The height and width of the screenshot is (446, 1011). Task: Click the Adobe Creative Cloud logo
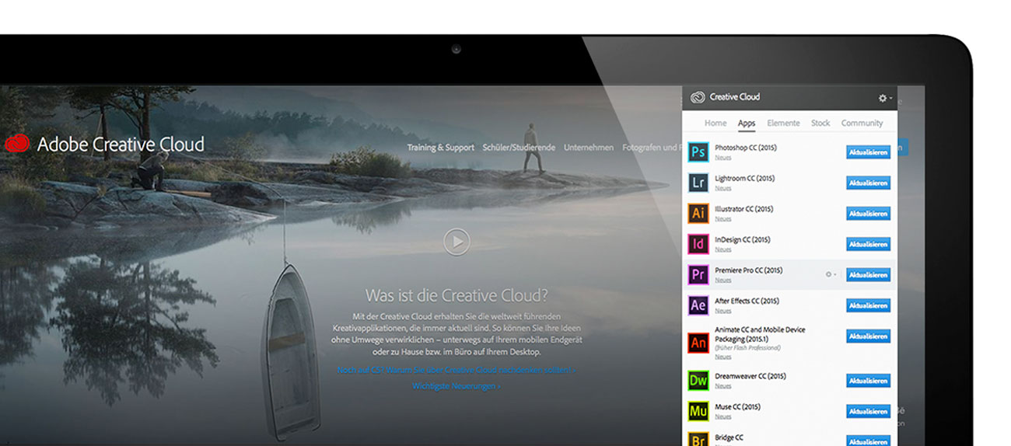point(105,145)
